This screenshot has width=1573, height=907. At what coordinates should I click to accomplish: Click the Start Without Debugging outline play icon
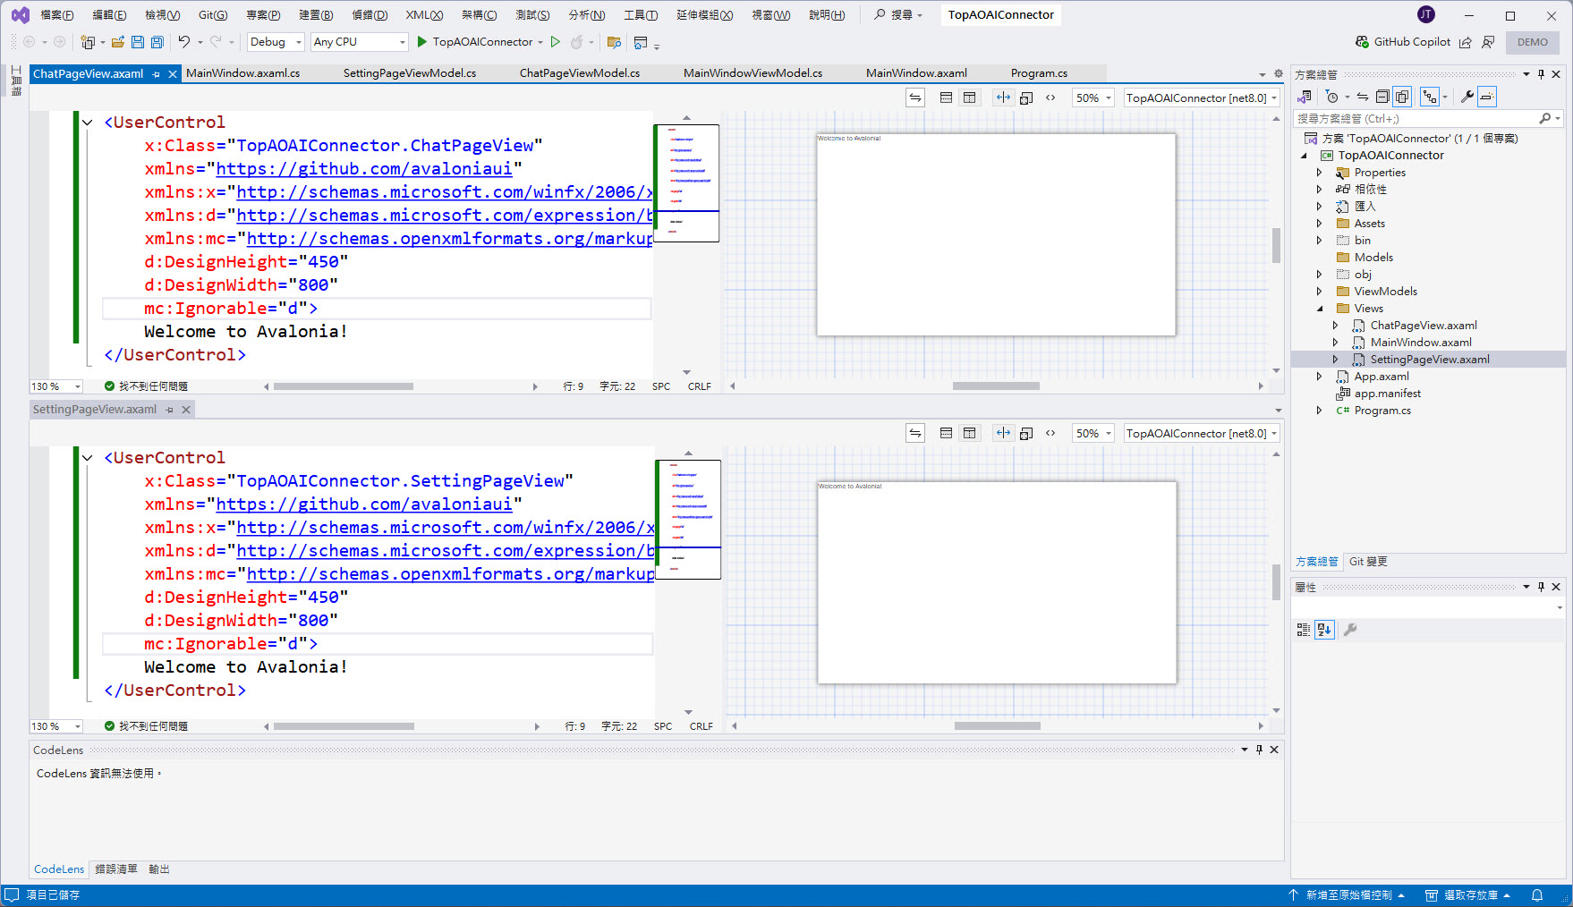click(555, 42)
